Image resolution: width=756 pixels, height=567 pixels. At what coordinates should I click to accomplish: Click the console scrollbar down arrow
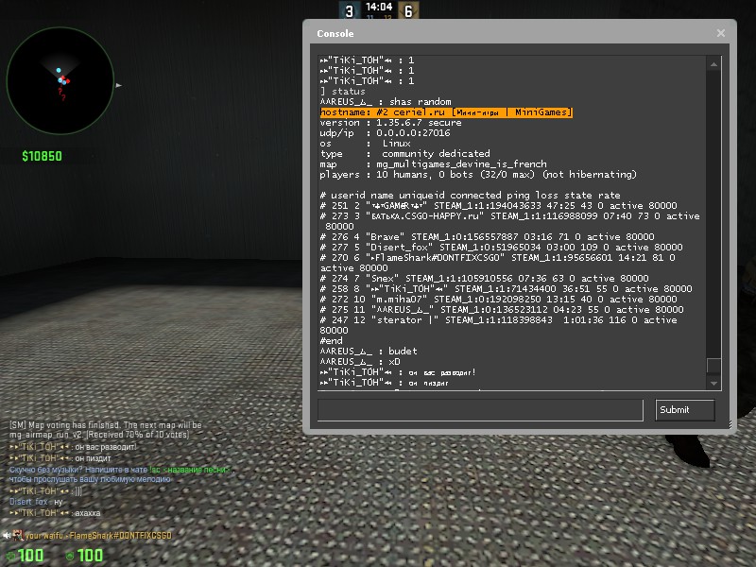[x=713, y=383]
